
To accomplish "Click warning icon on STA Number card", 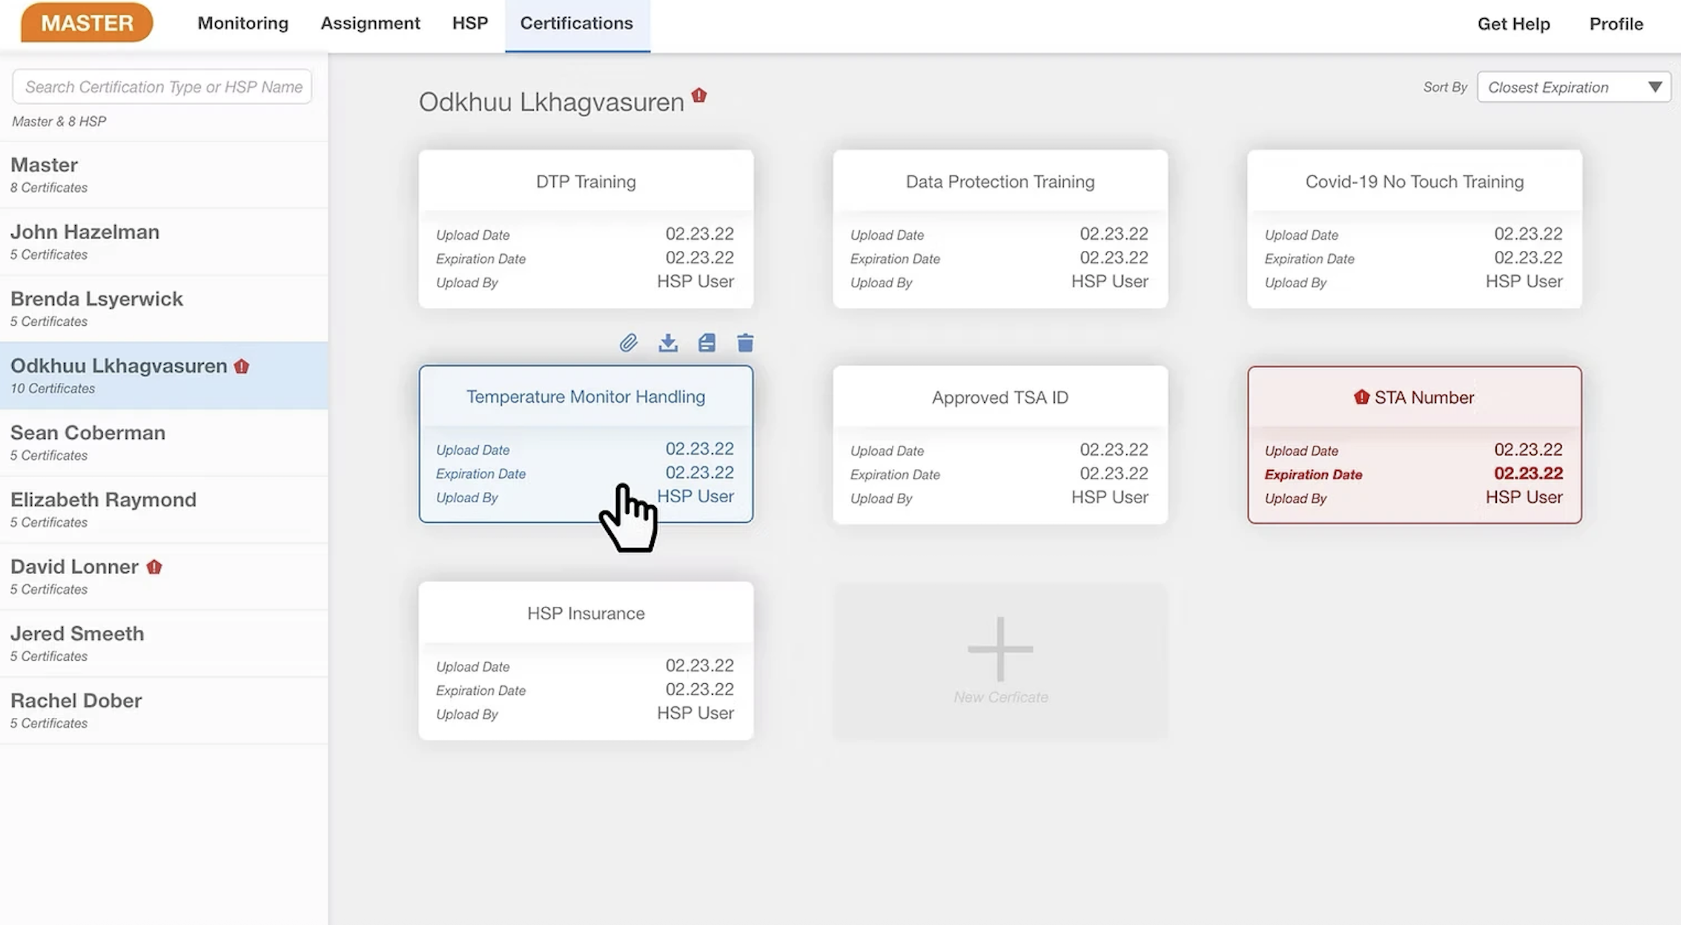I will pos(1361,397).
